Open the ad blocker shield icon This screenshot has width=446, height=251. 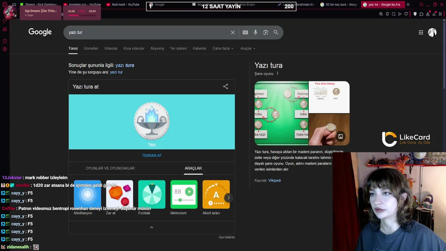[415, 14]
